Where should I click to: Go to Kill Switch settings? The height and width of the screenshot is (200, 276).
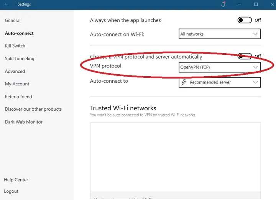point(15,46)
